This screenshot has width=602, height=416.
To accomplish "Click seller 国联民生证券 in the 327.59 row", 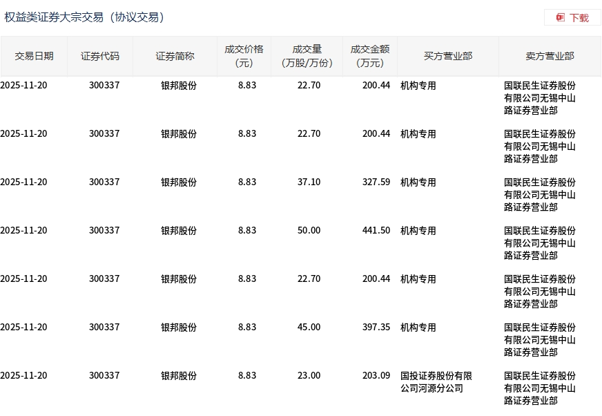I will (x=540, y=195).
